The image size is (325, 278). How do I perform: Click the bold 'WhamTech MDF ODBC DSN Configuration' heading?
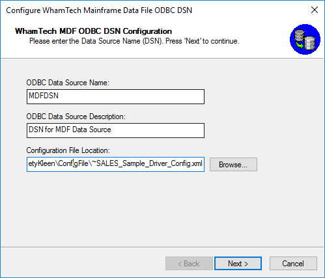pyautogui.click(x=93, y=31)
